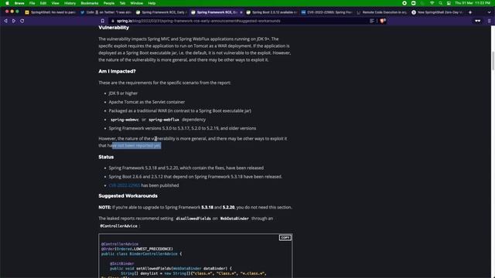
Task: Click the Suggested Workarounds heading
Action: (128, 195)
